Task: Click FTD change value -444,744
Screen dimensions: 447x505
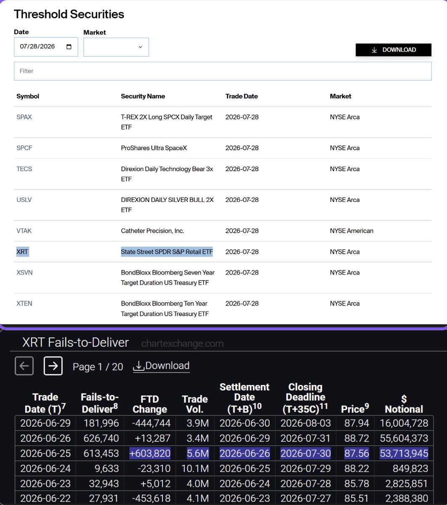Action: (x=151, y=423)
